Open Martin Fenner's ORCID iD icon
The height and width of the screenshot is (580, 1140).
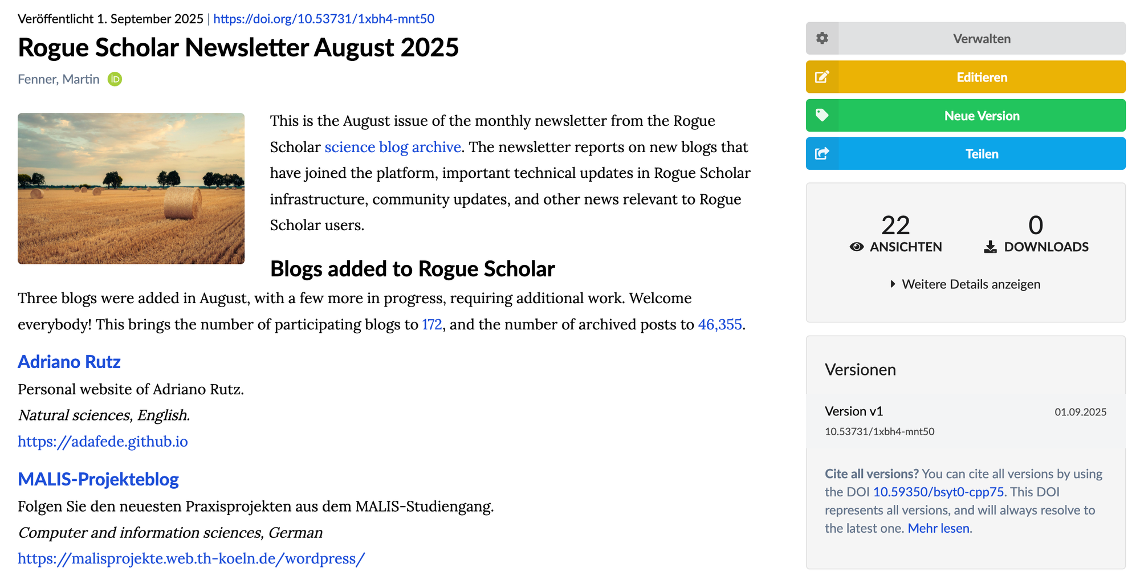click(115, 79)
